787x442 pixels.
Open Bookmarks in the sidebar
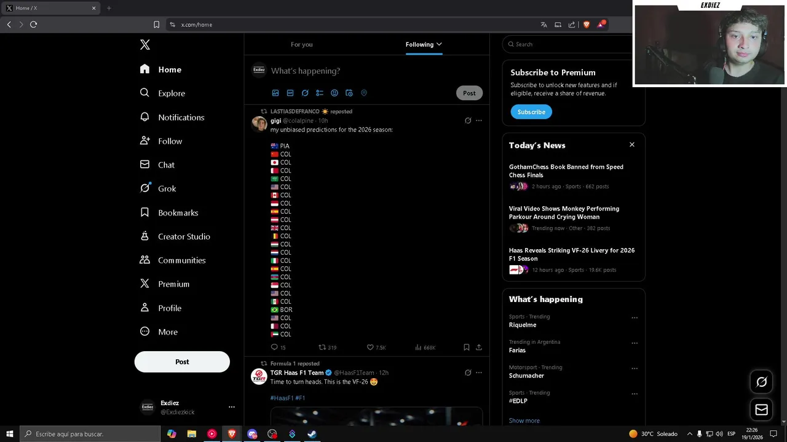point(169,212)
